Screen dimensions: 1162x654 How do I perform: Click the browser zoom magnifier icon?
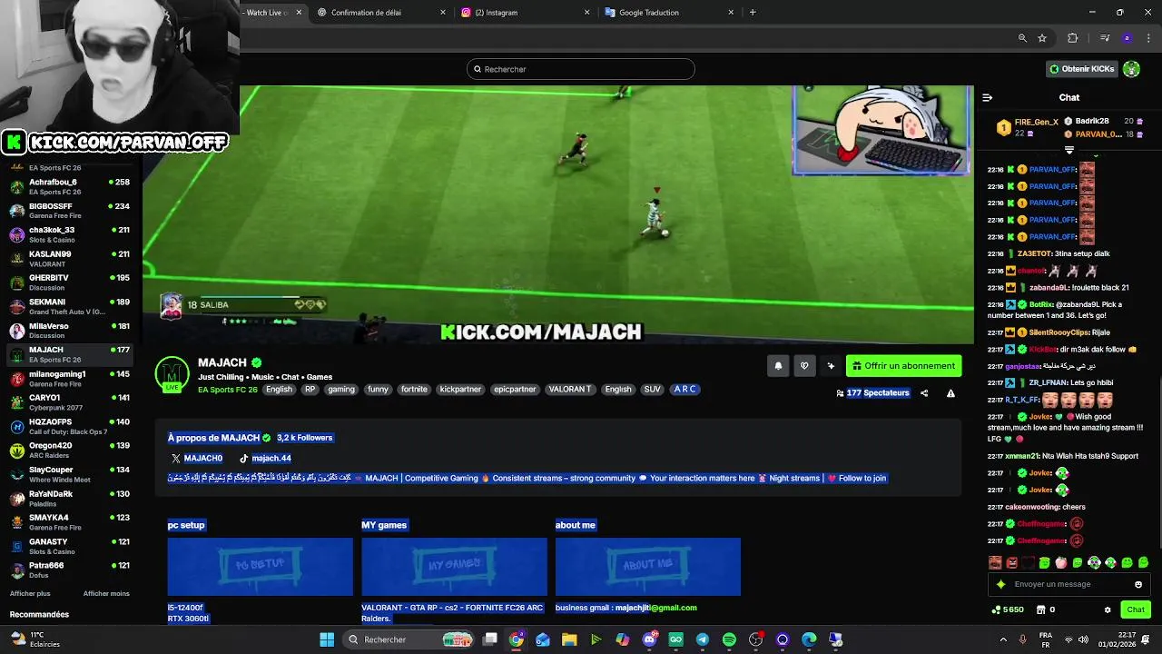click(1022, 38)
